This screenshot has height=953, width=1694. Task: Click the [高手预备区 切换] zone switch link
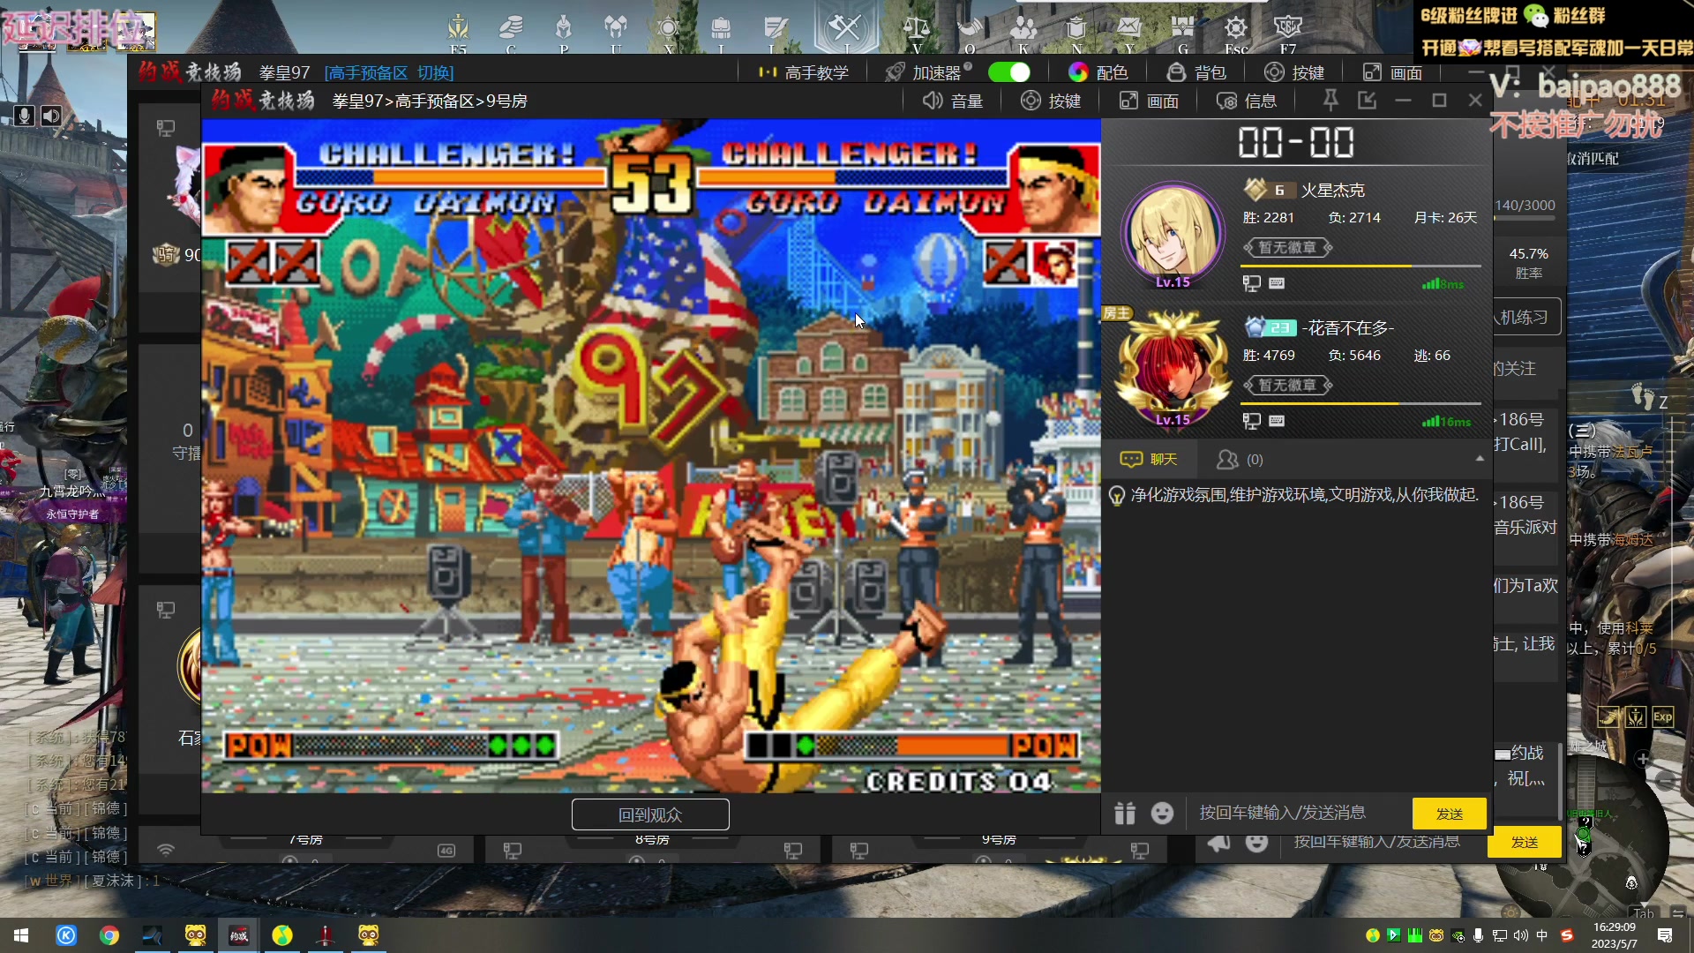[389, 73]
